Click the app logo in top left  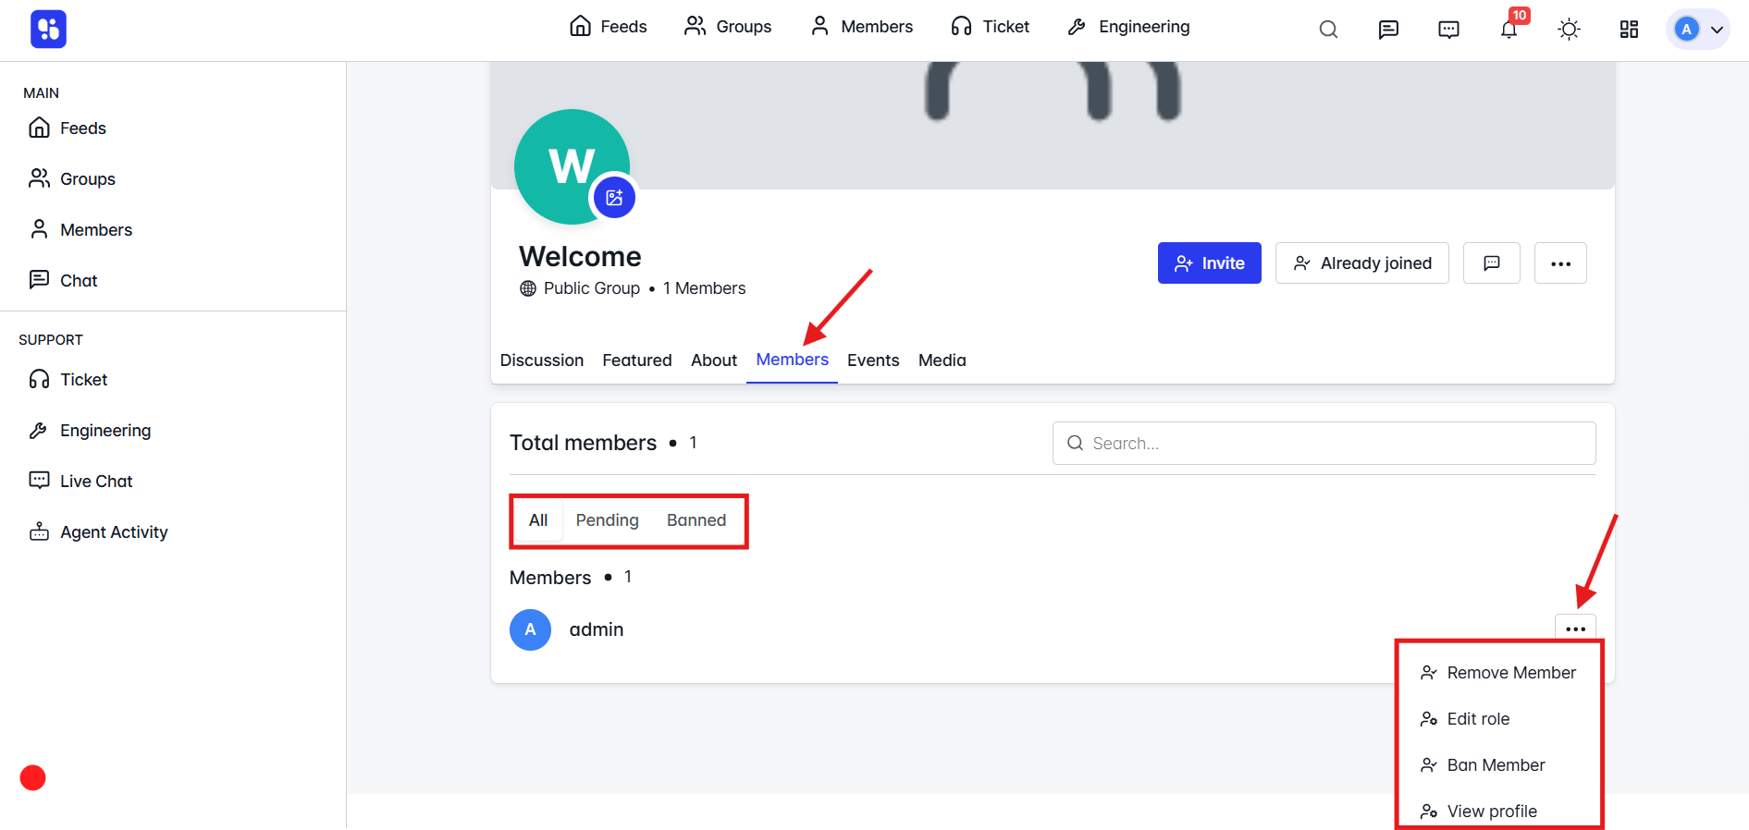pos(48,29)
